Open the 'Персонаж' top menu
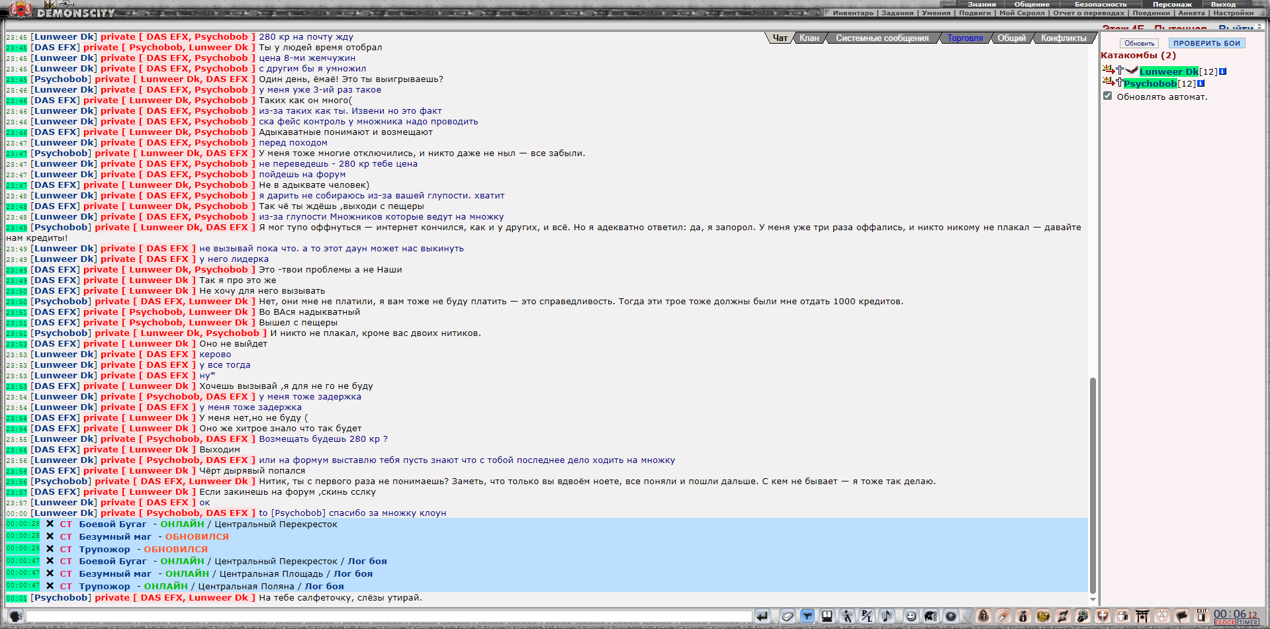The image size is (1270, 629). [x=1172, y=4]
